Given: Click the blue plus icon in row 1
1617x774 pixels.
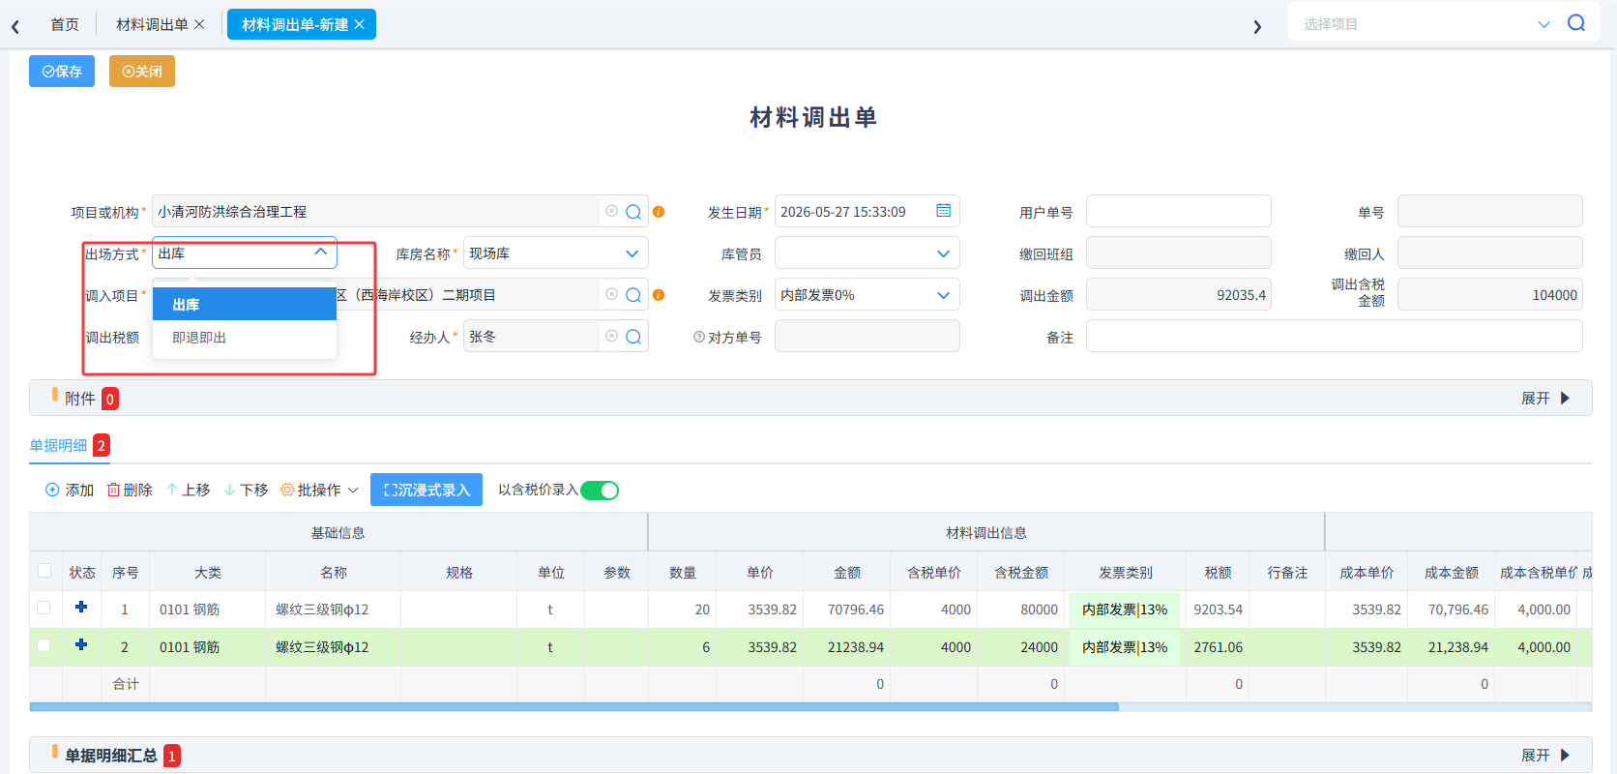Looking at the screenshot, I should tap(81, 607).
